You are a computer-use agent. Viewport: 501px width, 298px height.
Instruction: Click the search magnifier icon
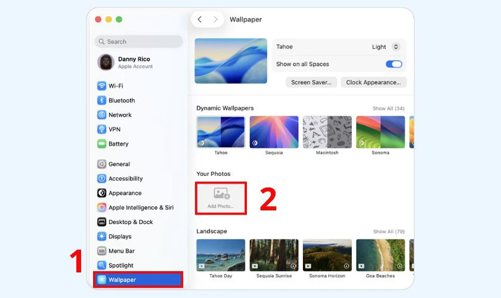click(101, 42)
